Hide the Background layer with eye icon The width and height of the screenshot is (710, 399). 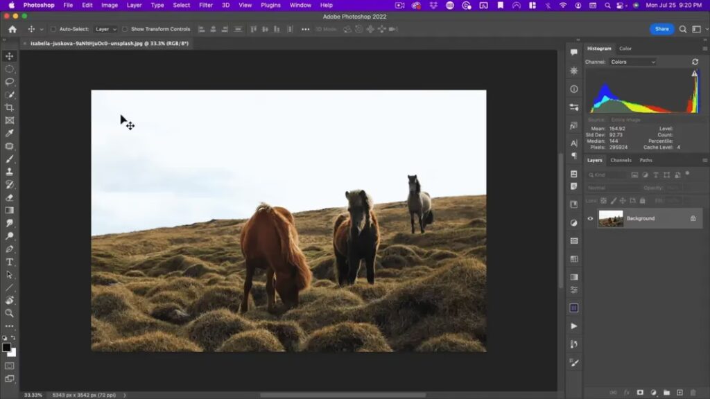coord(591,218)
